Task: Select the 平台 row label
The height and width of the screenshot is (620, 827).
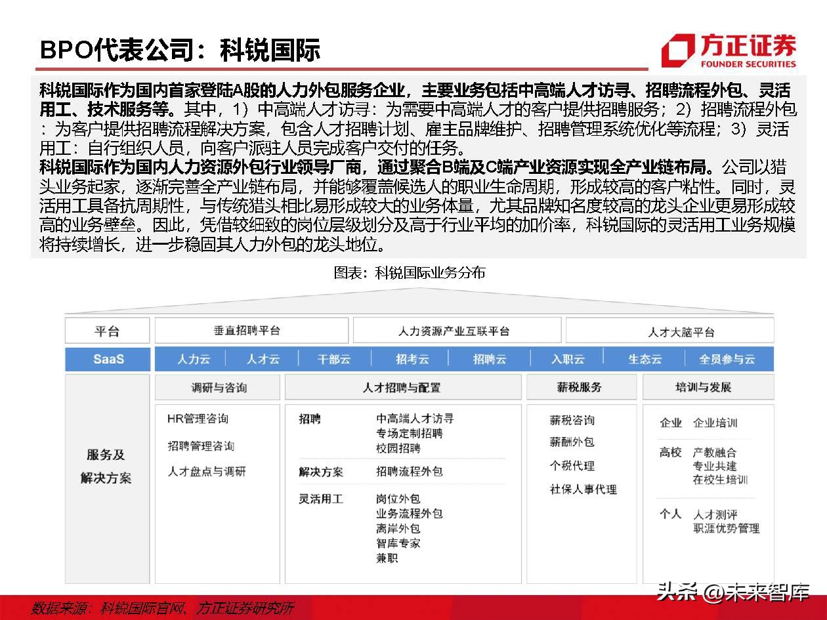Action: (x=108, y=331)
